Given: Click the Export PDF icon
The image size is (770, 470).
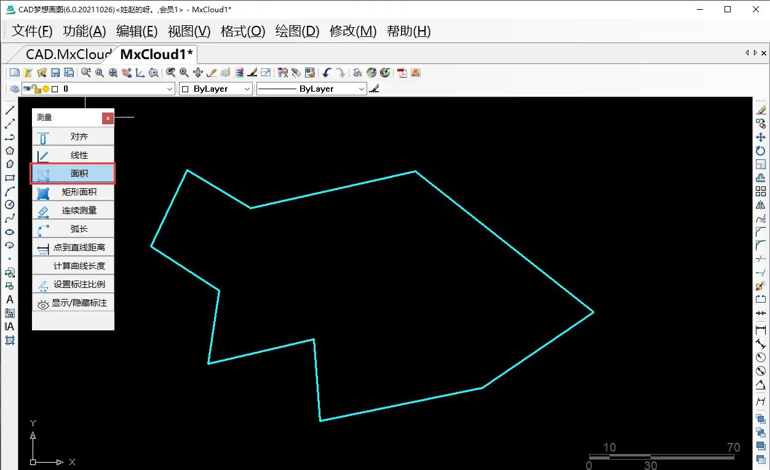Looking at the screenshot, I should (x=402, y=73).
